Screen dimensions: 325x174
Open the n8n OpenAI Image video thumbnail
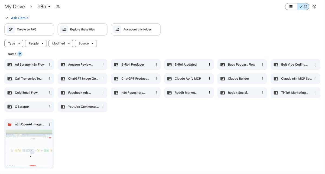[x=29, y=148]
